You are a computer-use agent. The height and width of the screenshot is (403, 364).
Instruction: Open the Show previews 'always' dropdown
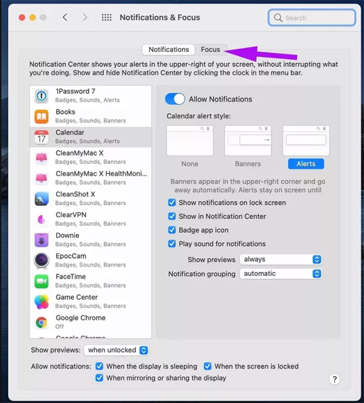[280, 259]
